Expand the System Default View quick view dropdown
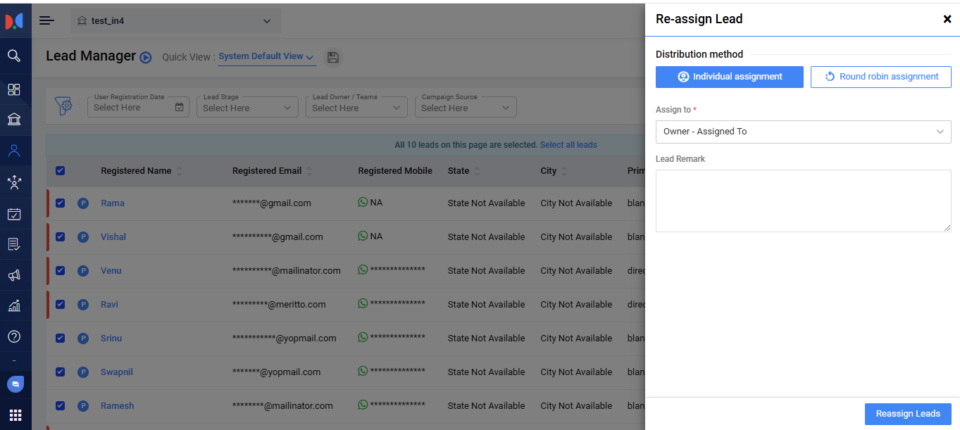 pos(266,56)
